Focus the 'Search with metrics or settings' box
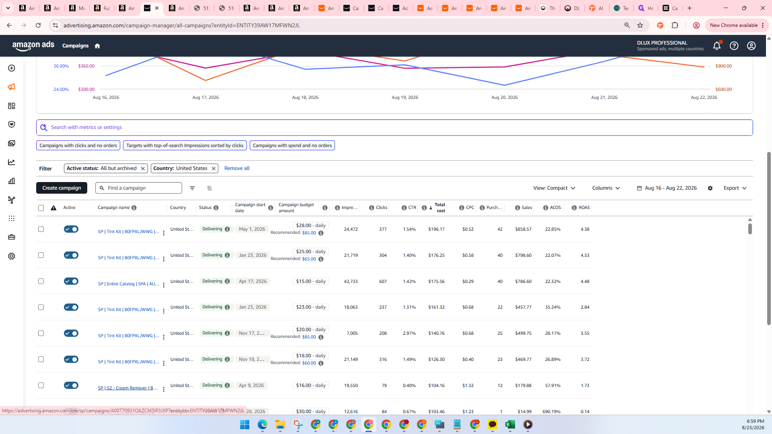The width and height of the screenshot is (772, 434). (394, 127)
